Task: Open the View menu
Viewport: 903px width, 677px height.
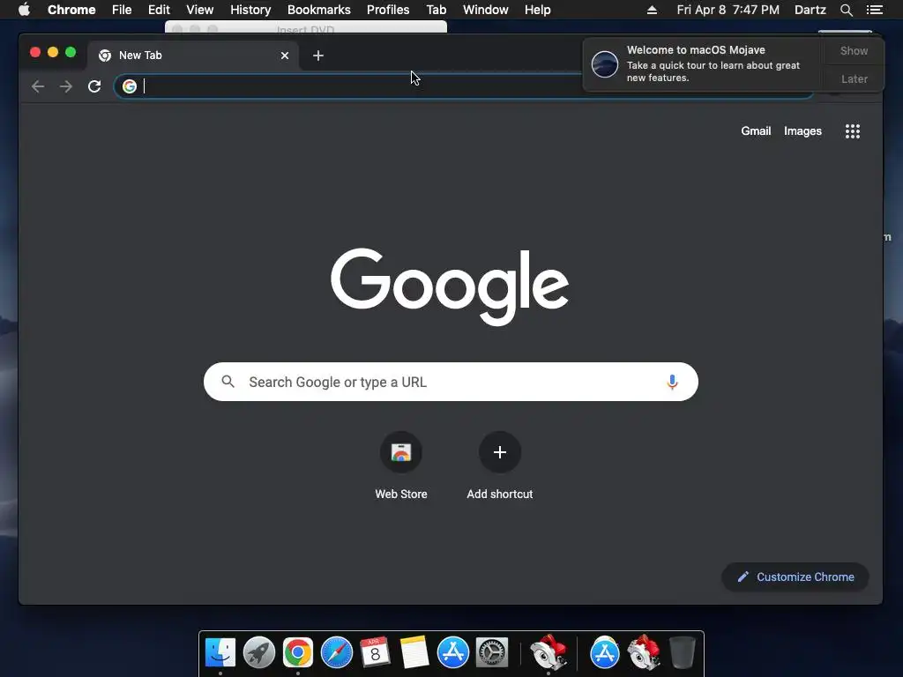Action: (x=200, y=10)
